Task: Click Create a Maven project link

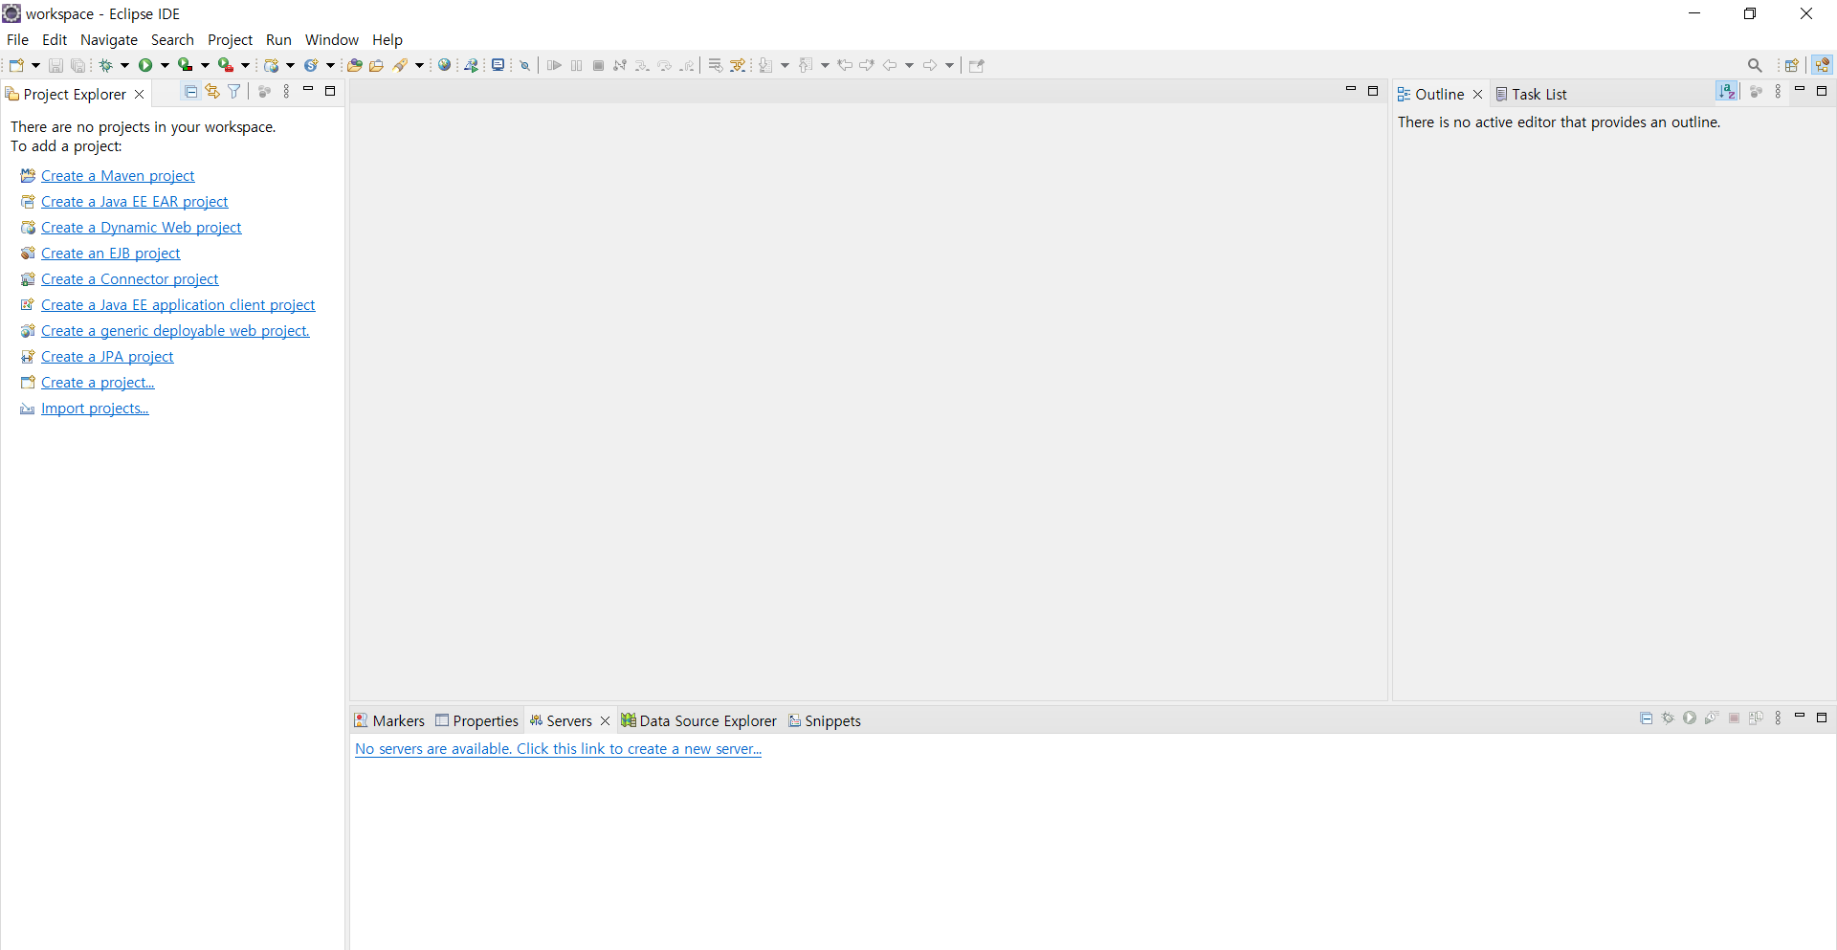Action: point(118,175)
